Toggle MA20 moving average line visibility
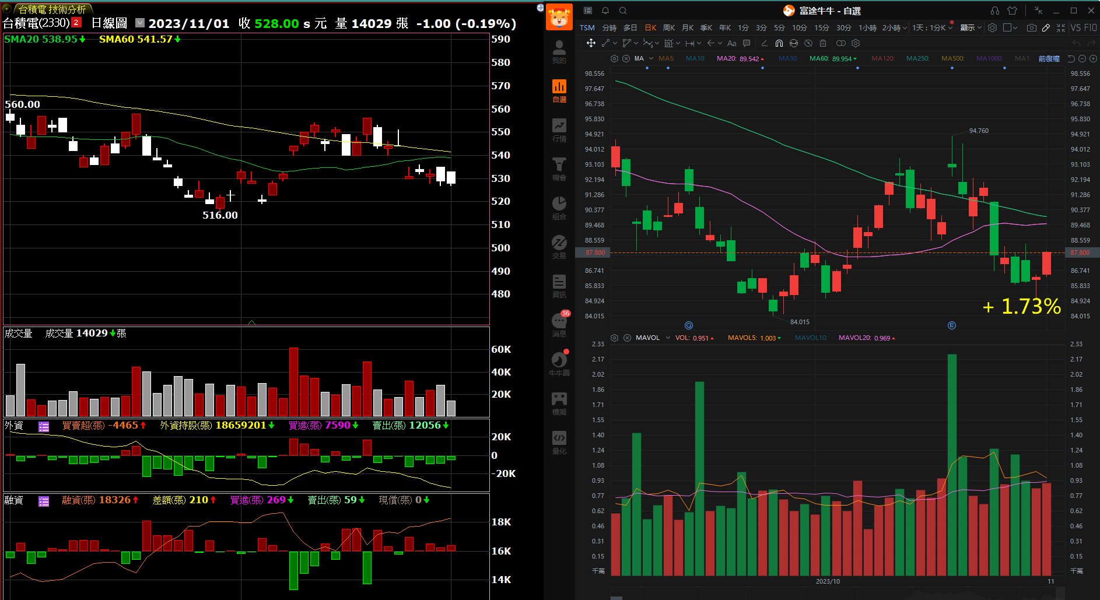The height and width of the screenshot is (600, 1100). click(x=740, y=58)
